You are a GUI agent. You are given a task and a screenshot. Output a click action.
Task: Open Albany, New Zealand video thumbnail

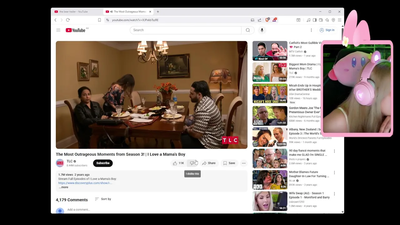tap(270, 137)
